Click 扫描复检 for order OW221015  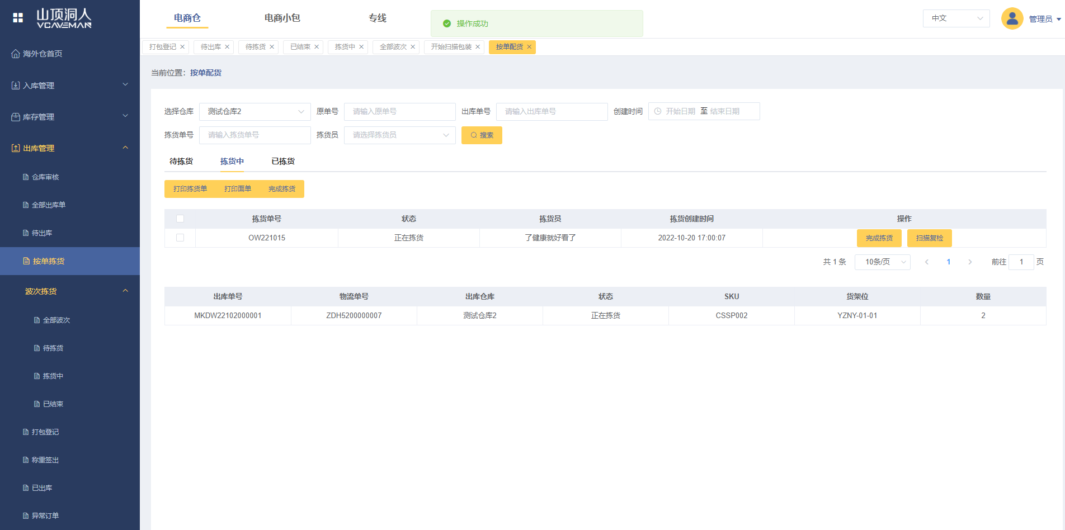(929, 238)
